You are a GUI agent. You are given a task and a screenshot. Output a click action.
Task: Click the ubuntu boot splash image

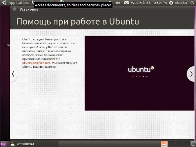click(x=140, y=73)
